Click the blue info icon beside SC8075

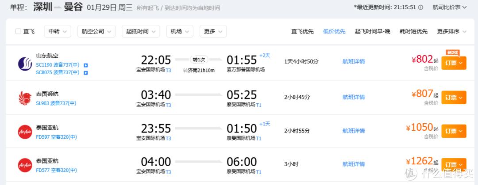(x=86, y=73)
